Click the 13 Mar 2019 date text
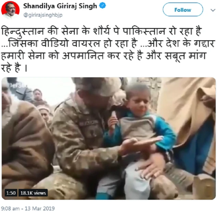This screenshot has height=212, width=219. coord(40,209)
